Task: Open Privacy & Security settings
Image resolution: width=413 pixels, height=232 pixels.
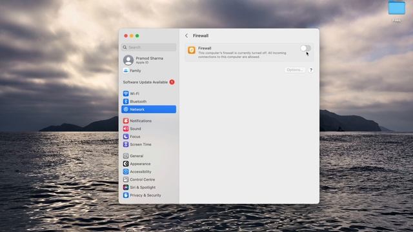Action: pyautogui.click(x=149, y=195)
